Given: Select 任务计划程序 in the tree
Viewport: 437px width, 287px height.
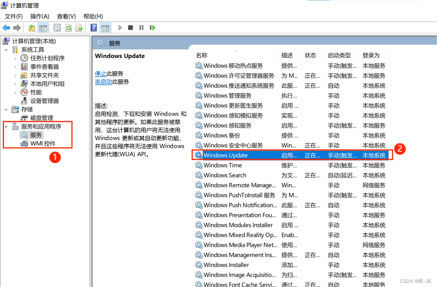Looking at the screenshot, I should (x=47, y=58).
